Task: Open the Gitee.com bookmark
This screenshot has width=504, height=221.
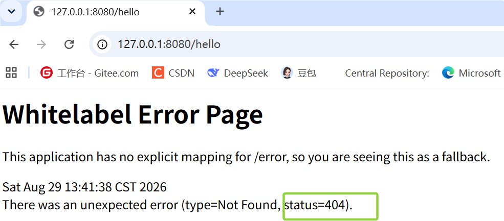Action: [x=90, y=73]
